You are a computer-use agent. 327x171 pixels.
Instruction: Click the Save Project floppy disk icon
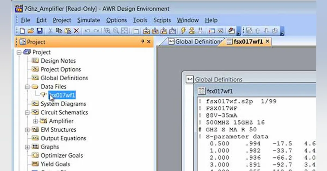click(40, 31)
